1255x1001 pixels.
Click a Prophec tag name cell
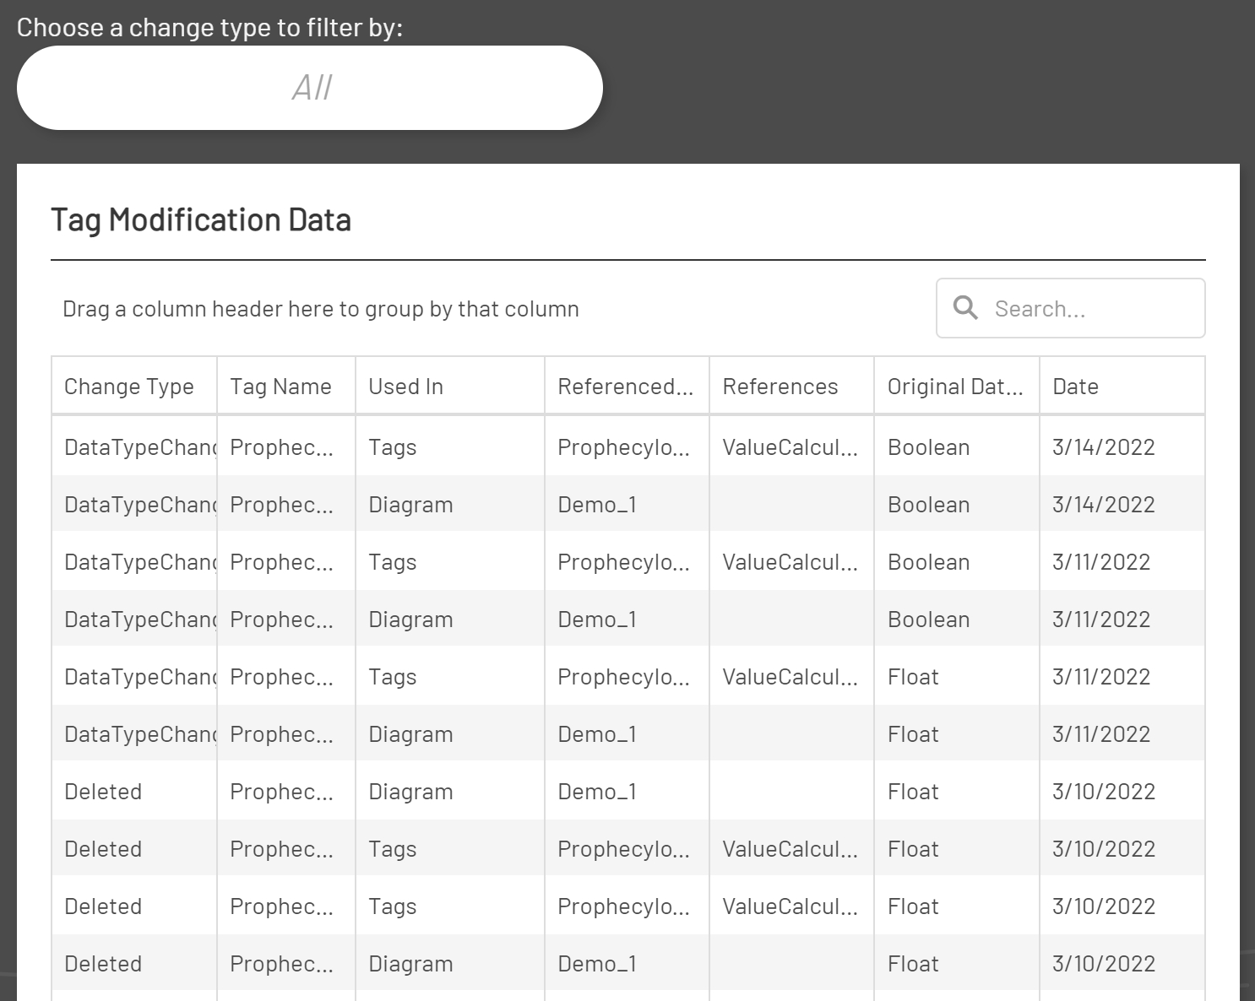click(280, 446)
